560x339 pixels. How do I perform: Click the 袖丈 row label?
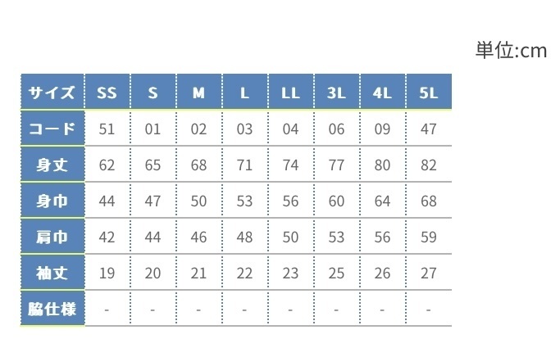(x=52, y=273)
